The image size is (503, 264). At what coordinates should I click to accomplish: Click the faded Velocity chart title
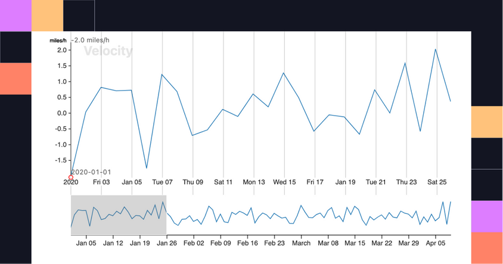[108, 51]
